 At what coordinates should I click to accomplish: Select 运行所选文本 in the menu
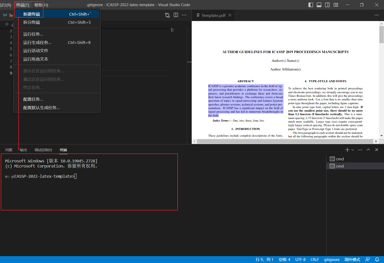[57, 59]
